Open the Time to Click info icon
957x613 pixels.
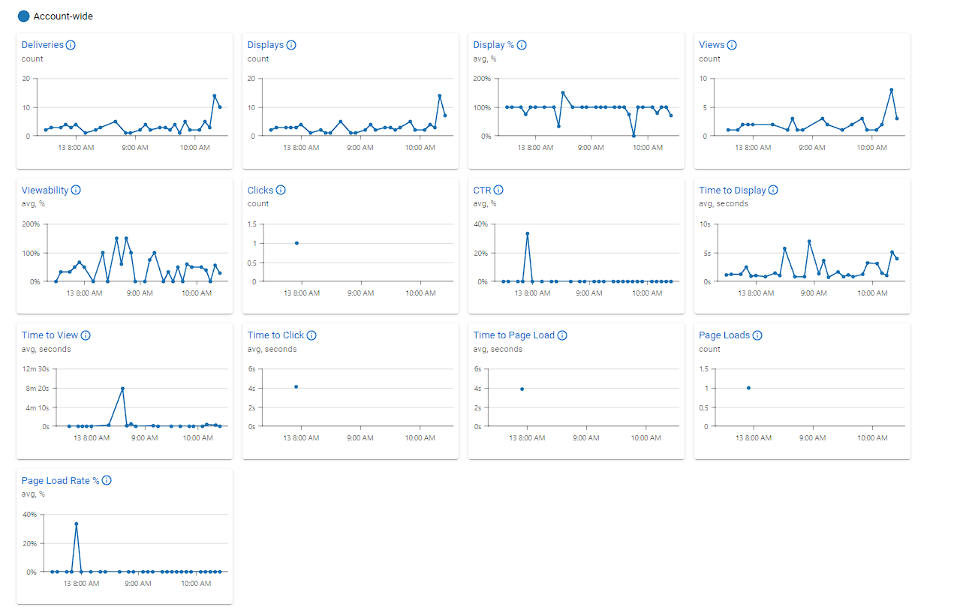[x=311, y=335]
